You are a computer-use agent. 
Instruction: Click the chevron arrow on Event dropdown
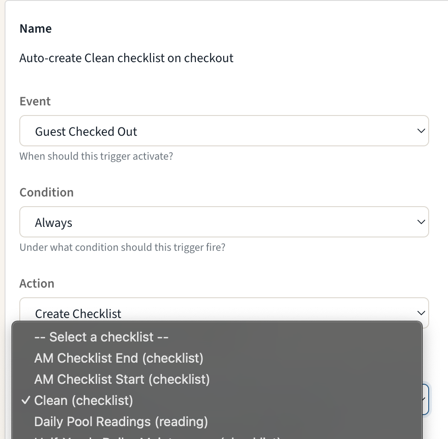tap(421, 131)
